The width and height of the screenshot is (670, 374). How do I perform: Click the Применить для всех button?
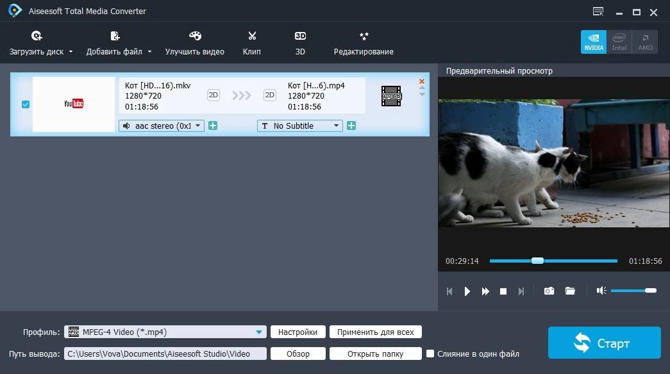pyautogui.click(x=376, y=332)
